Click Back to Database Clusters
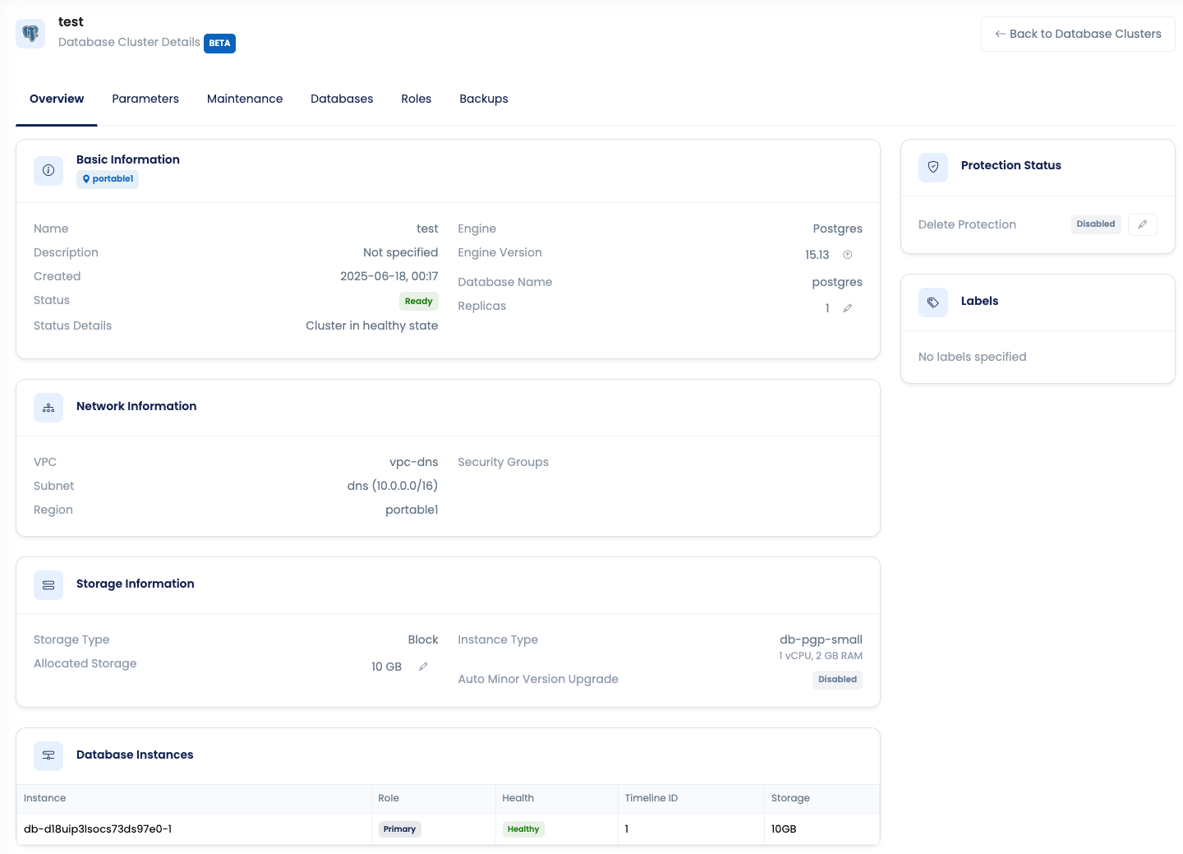This screenshot has width=1183, height=854. point(1077,34)
